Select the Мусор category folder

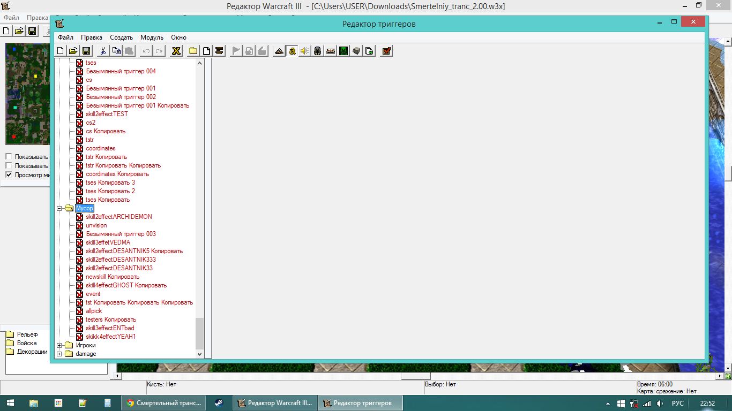[85, 208]
